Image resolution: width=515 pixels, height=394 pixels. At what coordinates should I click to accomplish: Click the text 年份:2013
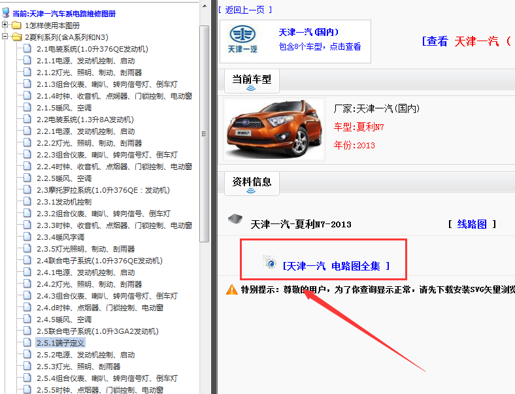click(354, 145)
